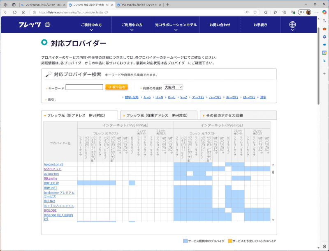
Task: Add a sidebar app with the plus icon
Action: tap(324, 74)
